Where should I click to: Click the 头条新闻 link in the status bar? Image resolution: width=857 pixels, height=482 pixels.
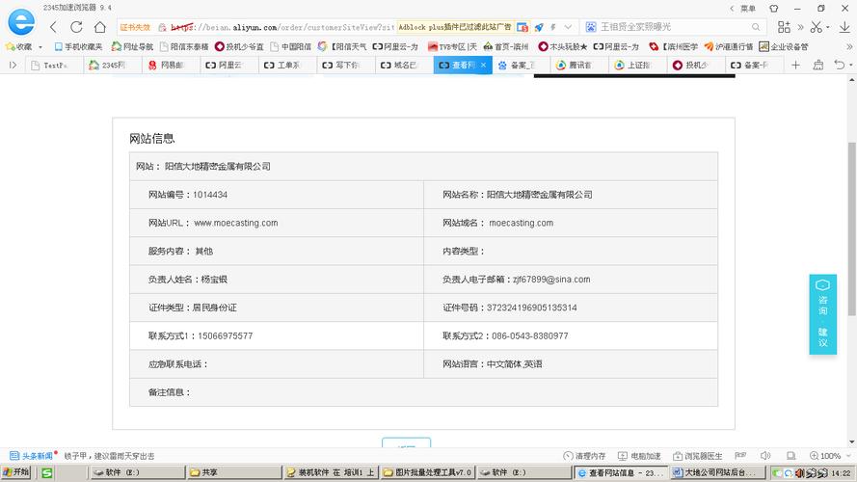tap(33, 456)
